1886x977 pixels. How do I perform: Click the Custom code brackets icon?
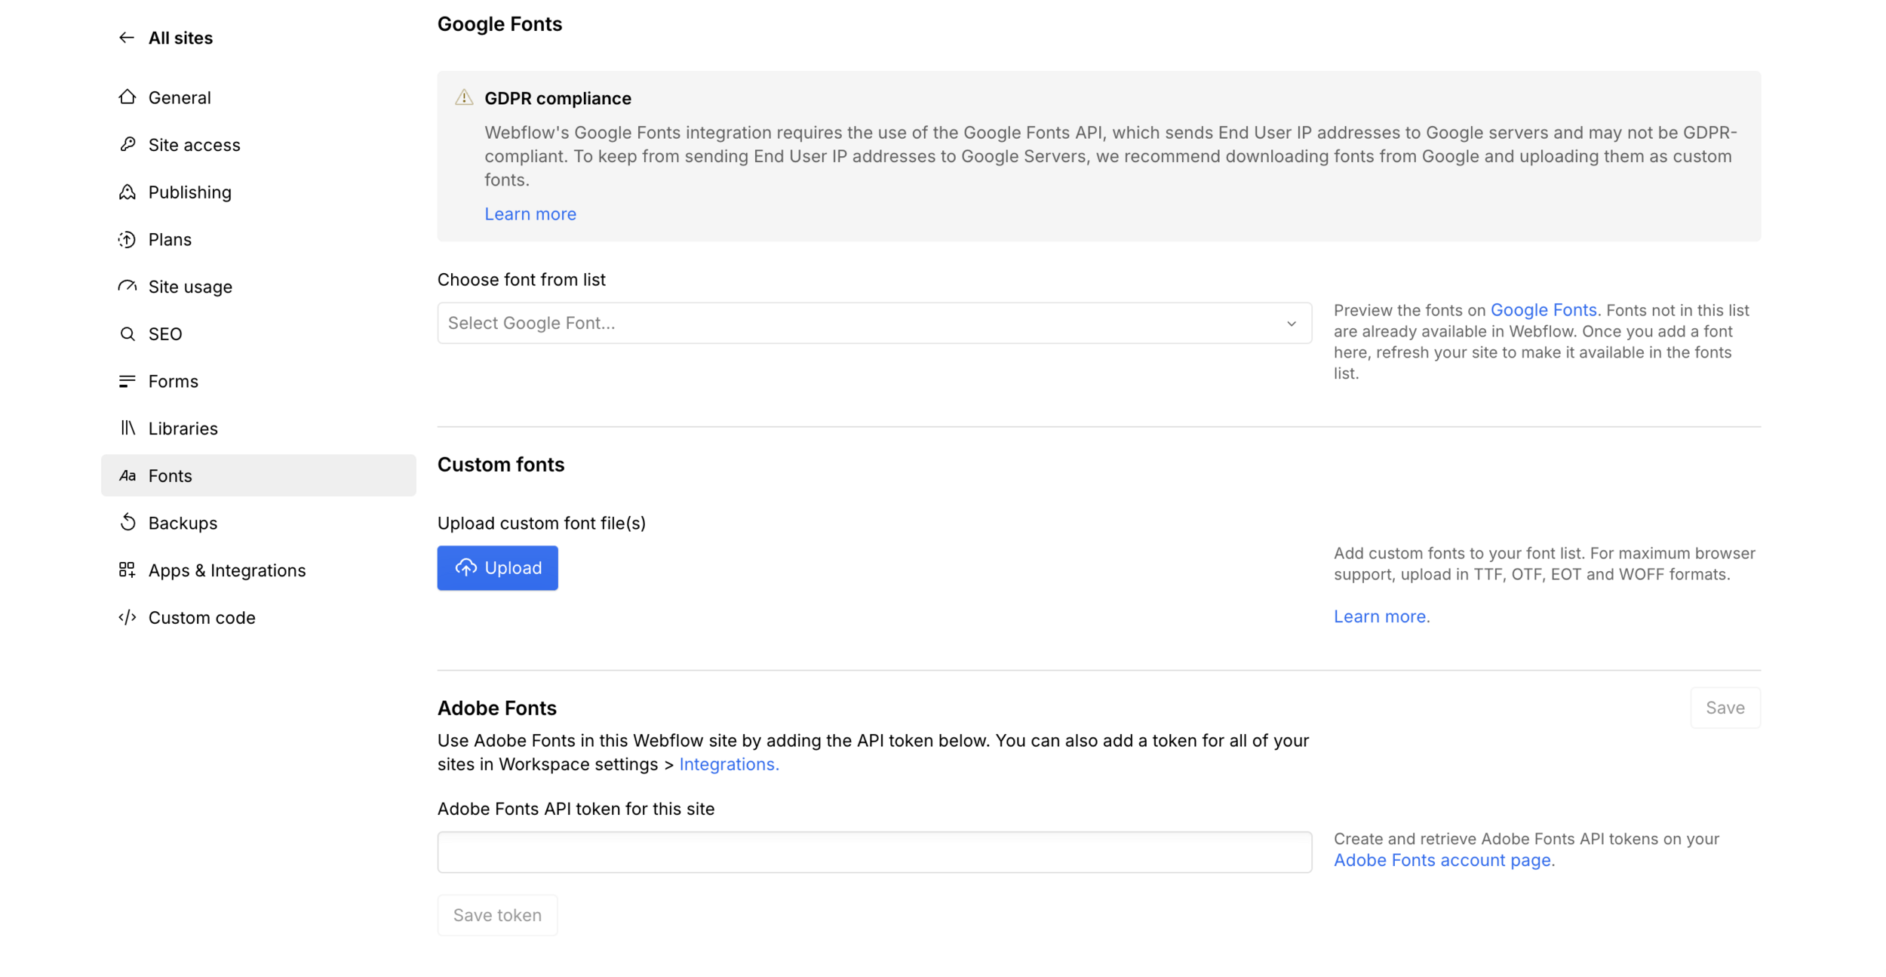(x=127, y=617)
